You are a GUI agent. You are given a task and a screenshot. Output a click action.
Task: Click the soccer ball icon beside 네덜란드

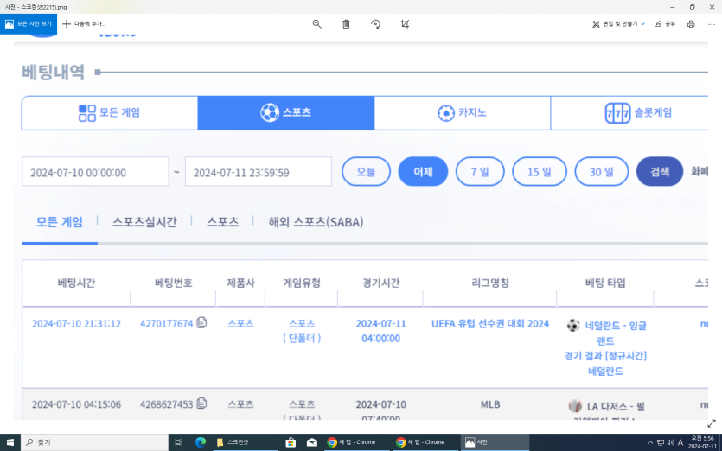tap(573, 326)
